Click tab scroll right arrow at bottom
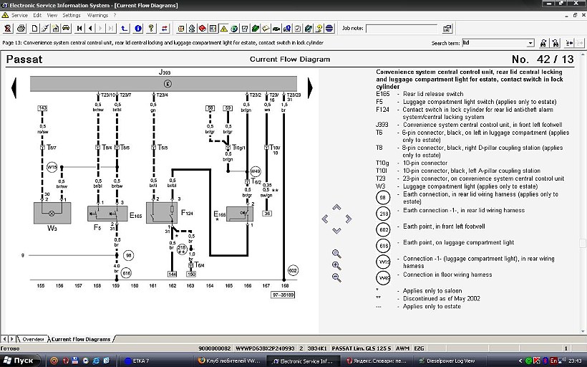This screenshot has height=367, width=587. tap(11, 339)
